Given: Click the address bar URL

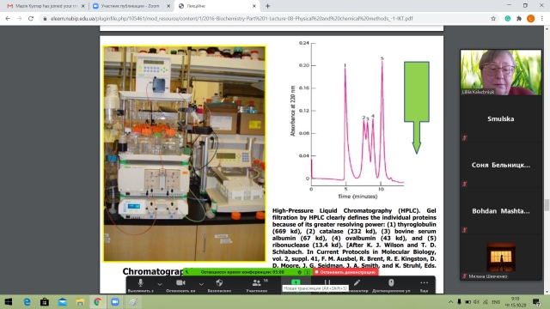Looking at the screenshot, I should click(231, 19).
